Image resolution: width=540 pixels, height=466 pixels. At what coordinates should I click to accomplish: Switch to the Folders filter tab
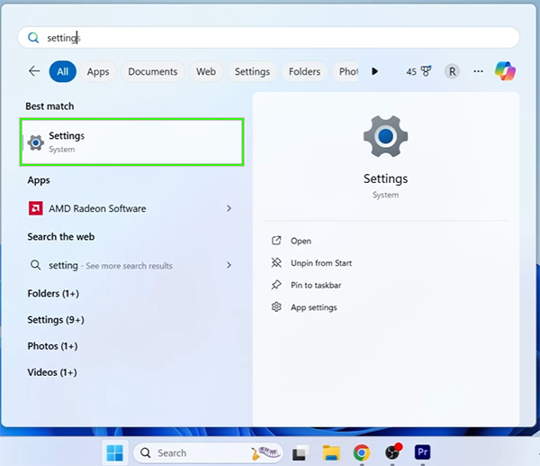pos(304,71)
